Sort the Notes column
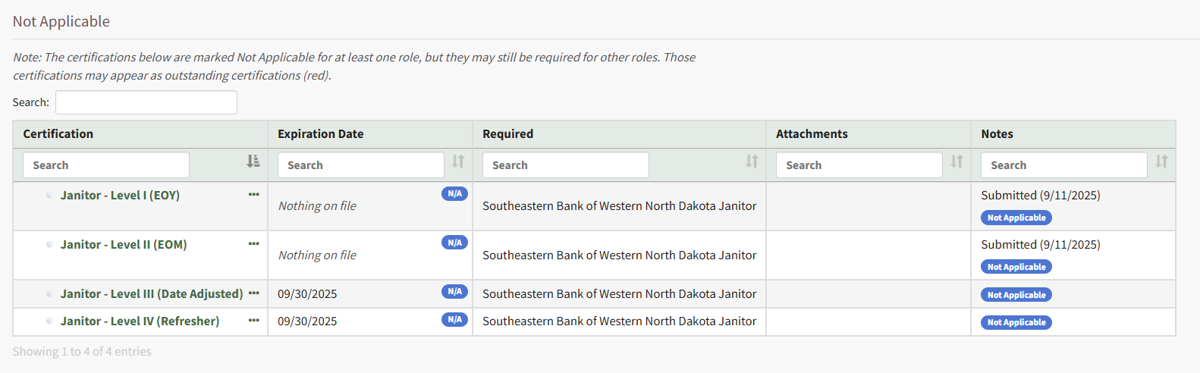 pos(1161,161)
